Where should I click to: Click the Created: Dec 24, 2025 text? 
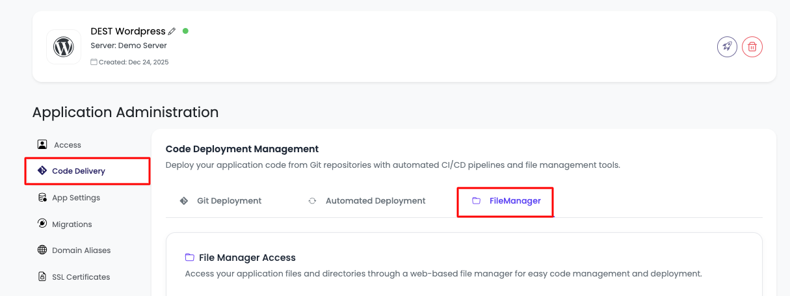click(x=133, y=62)
